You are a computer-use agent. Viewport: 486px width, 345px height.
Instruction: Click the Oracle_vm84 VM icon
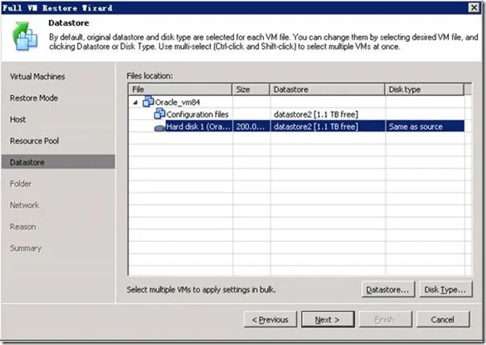(148, 102)
